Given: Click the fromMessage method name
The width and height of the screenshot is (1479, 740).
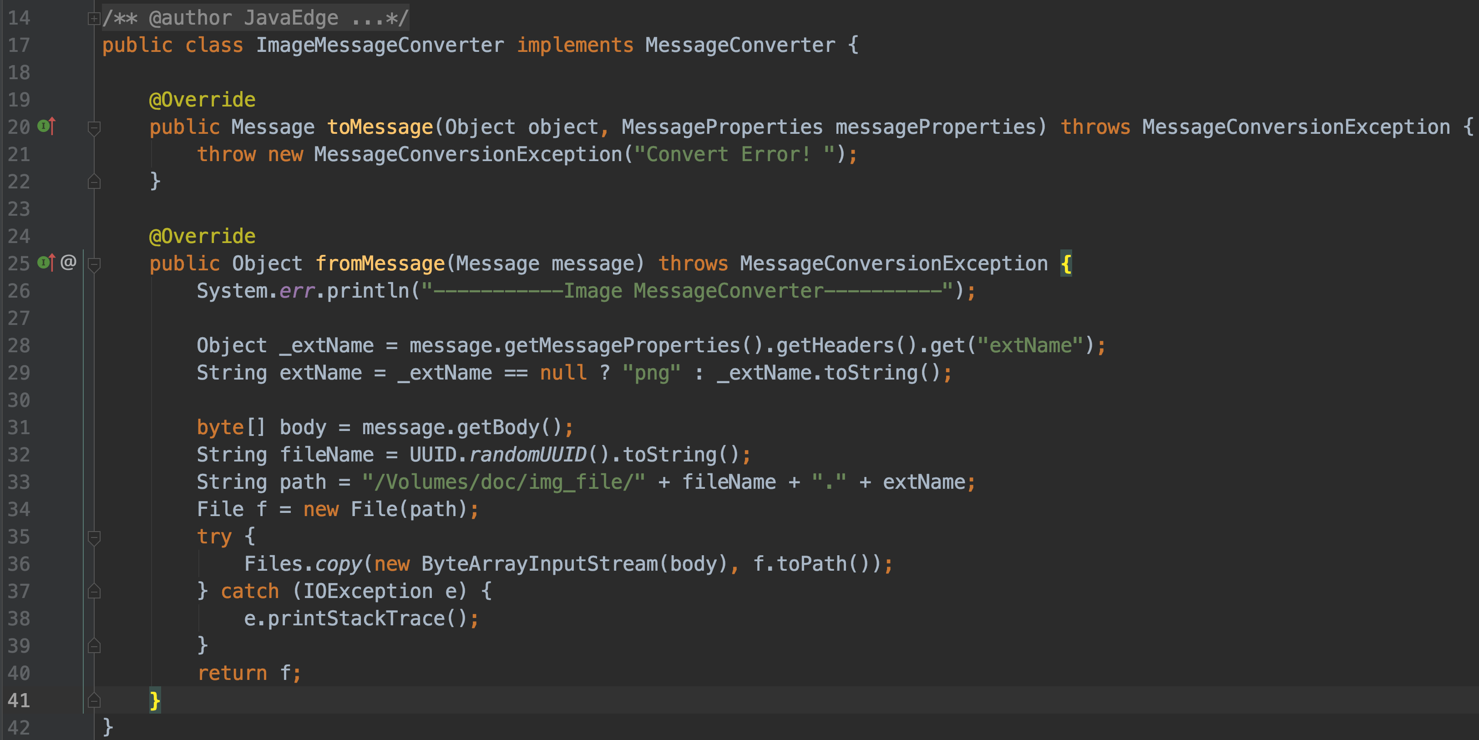Looking at the screenshot, I should click(380, 264).
